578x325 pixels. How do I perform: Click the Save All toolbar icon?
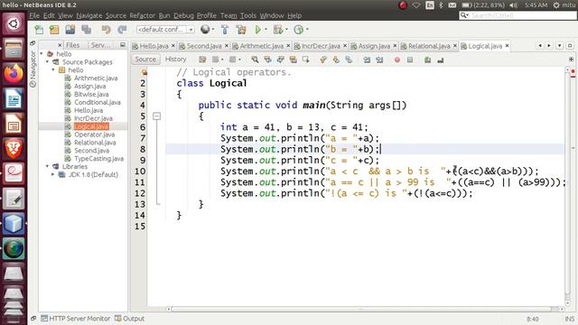[x=87, y=30]
